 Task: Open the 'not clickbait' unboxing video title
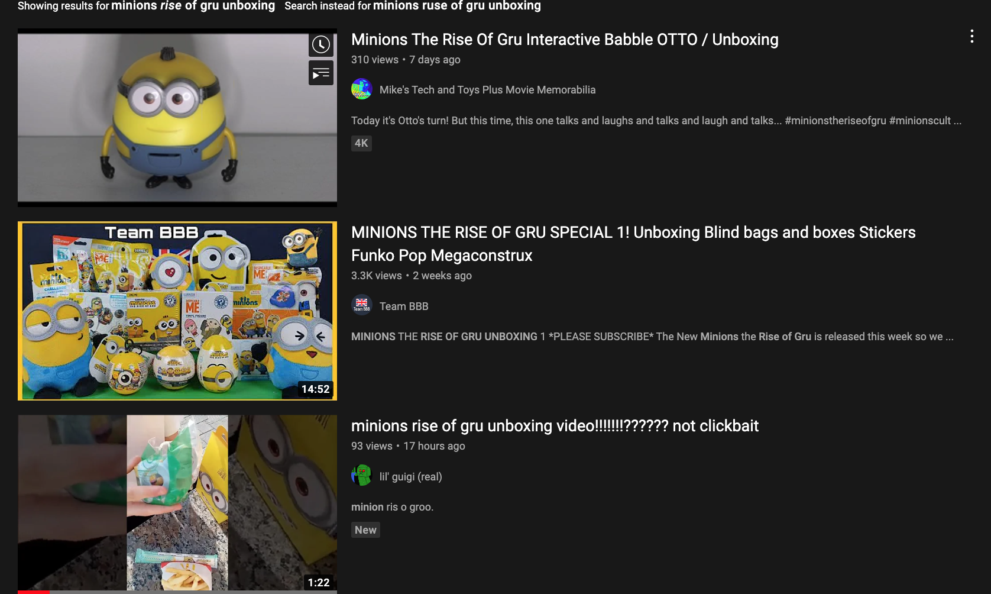[x=554, y=426]
